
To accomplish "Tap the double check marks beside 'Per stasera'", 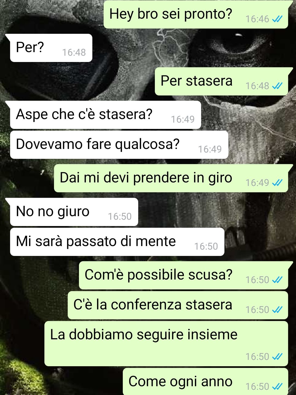I will pos(277,86).
